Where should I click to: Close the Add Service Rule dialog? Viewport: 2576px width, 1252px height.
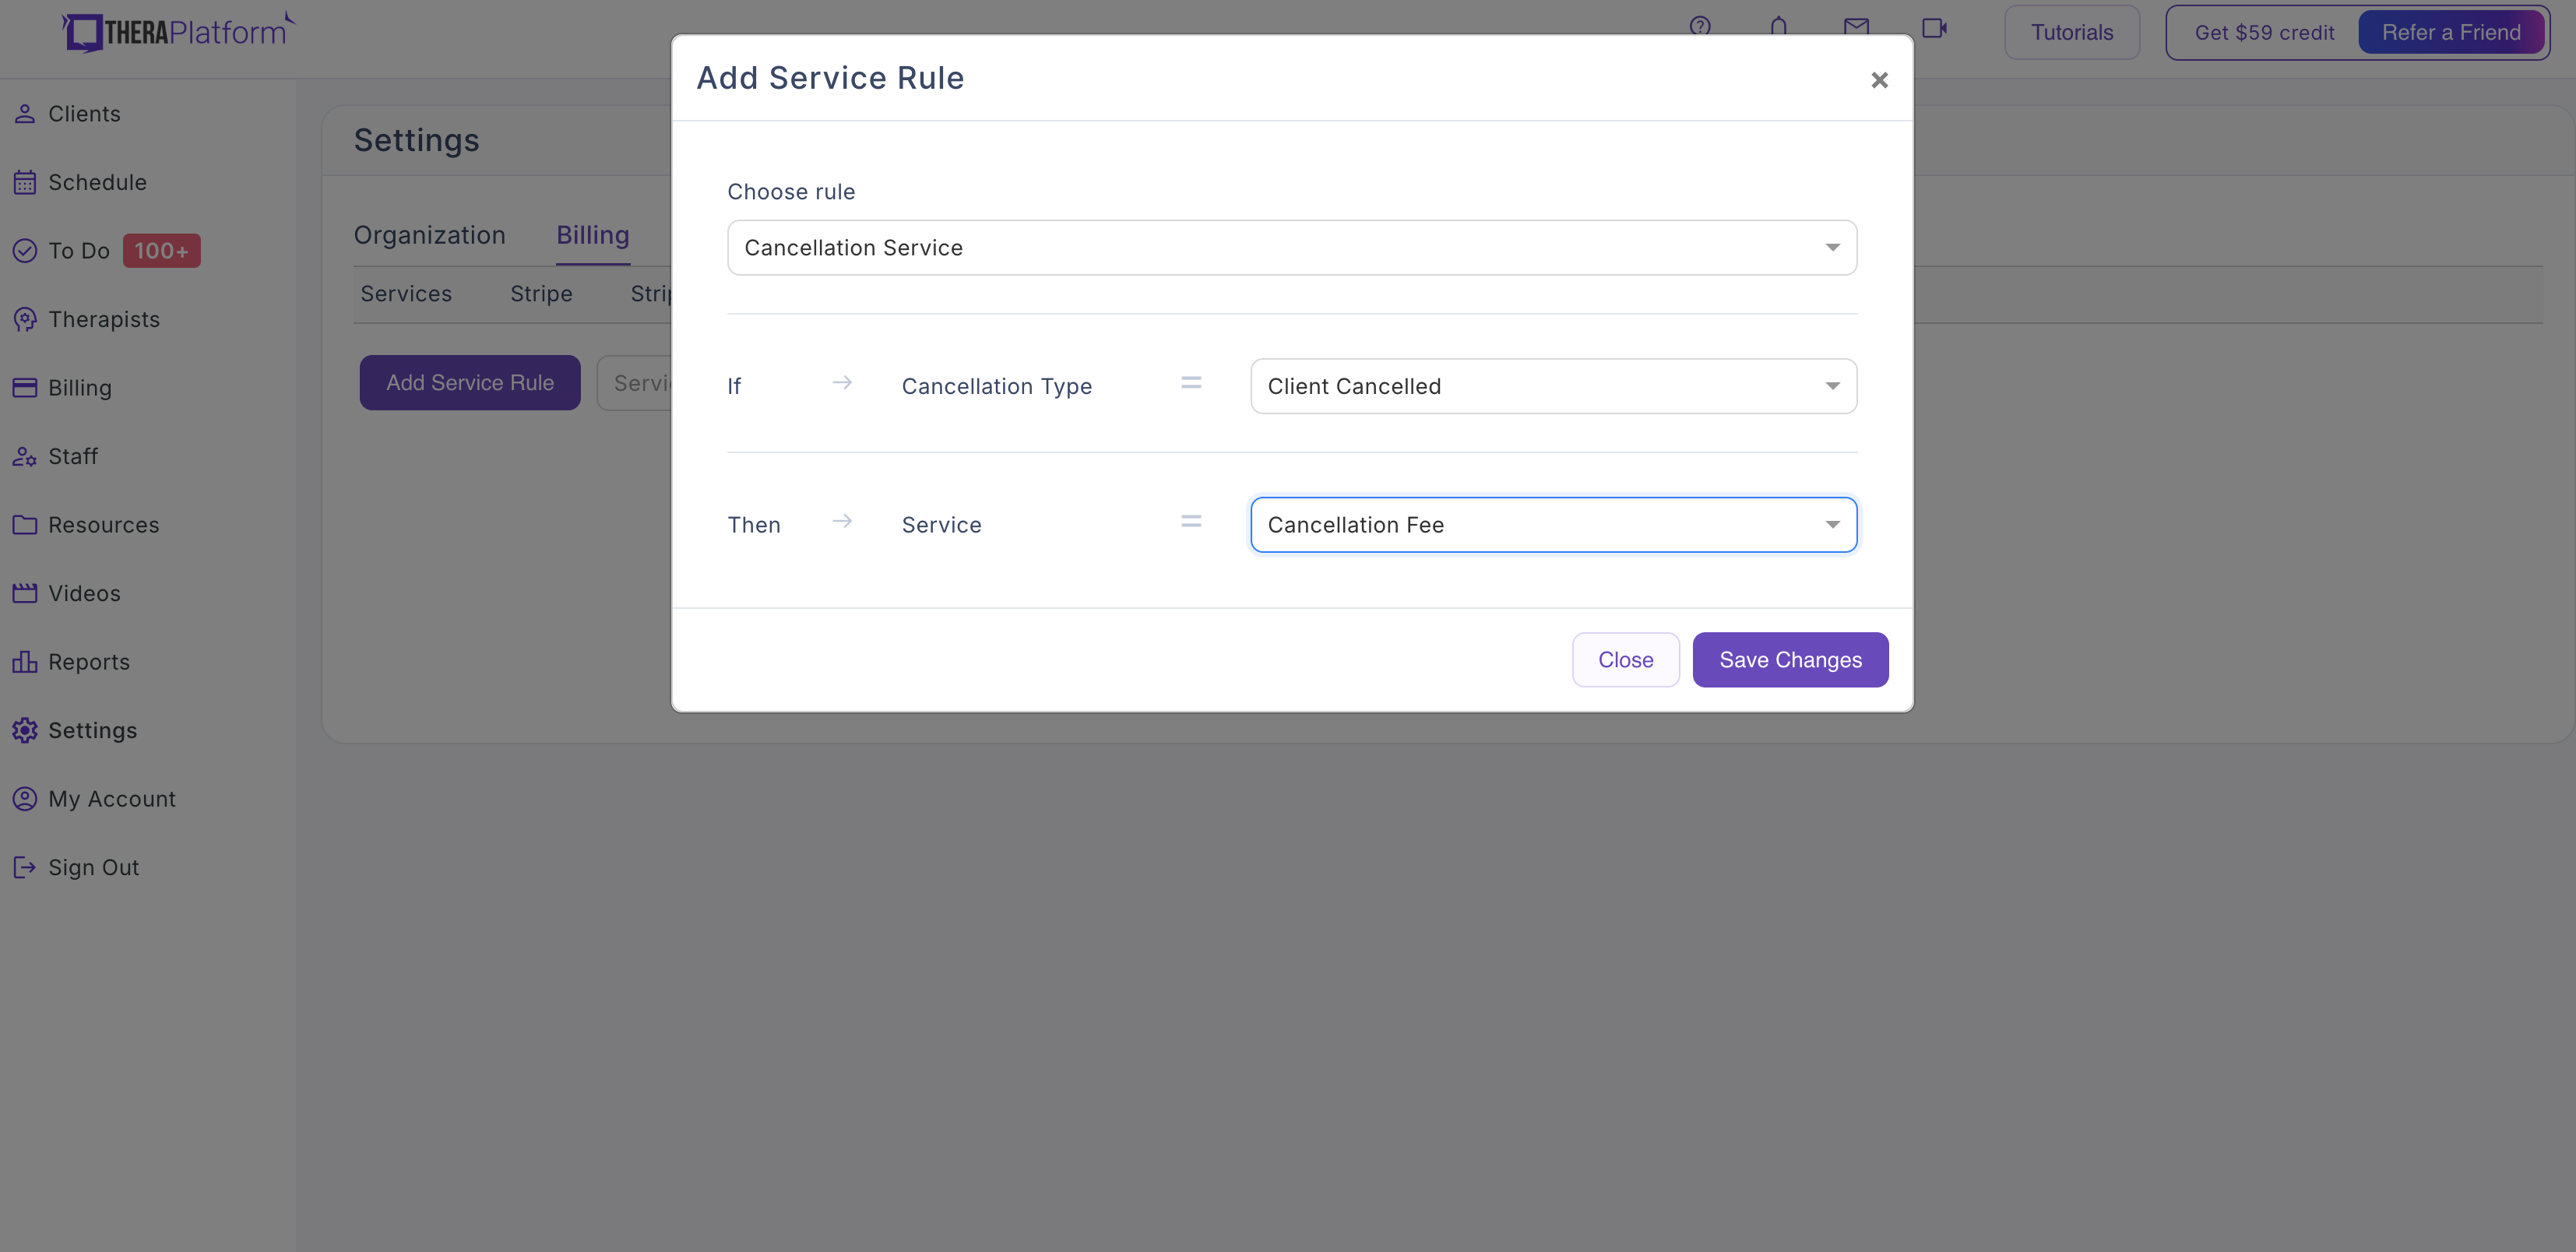(1879, 79)
